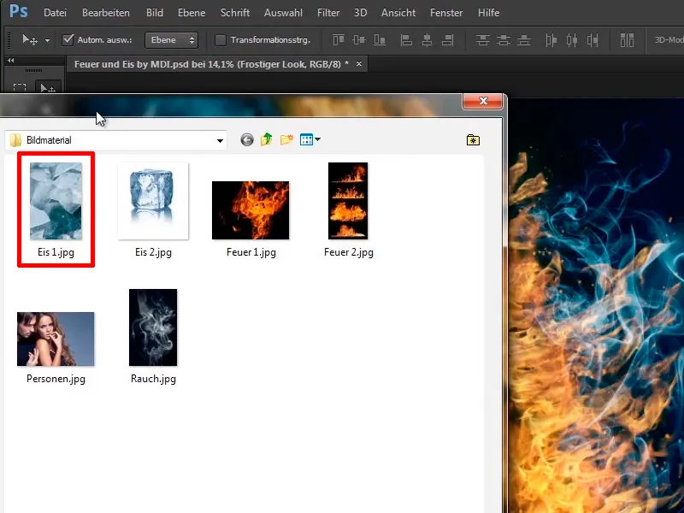Click the Bildmaterial folder icon in the location field
The image size is (684, 513).
point(15,140)
